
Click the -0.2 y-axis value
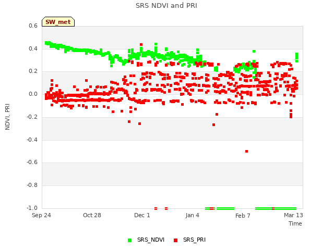(32, 117)
